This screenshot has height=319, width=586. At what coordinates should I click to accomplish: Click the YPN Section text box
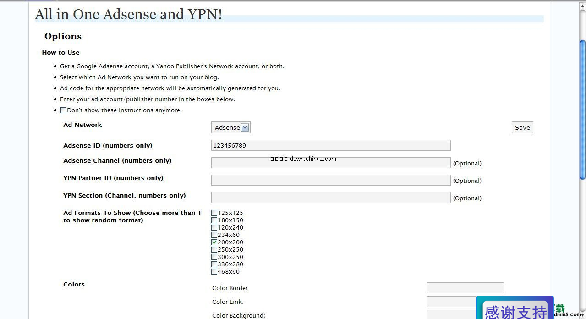[x=331, y=198]
